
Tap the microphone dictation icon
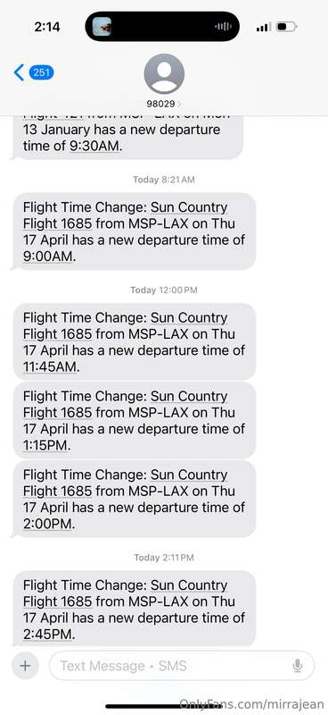(298, 666)
